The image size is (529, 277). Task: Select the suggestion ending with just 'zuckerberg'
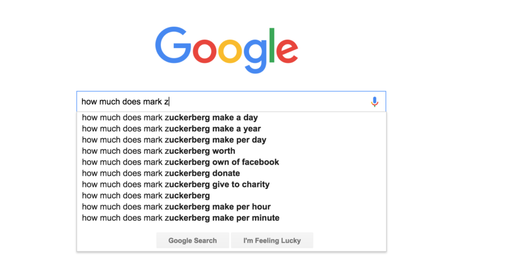coord(146,195)
